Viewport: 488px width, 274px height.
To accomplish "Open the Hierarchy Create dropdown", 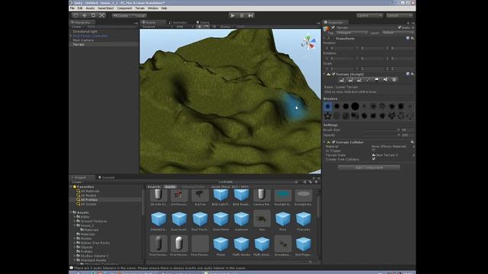I will coord(78,27).
